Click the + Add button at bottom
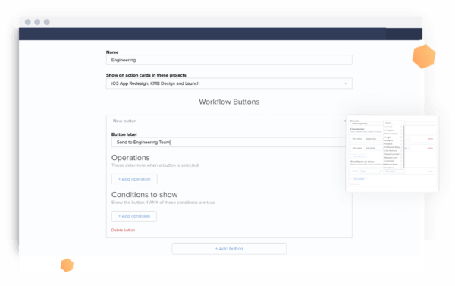 coord(229,249)
